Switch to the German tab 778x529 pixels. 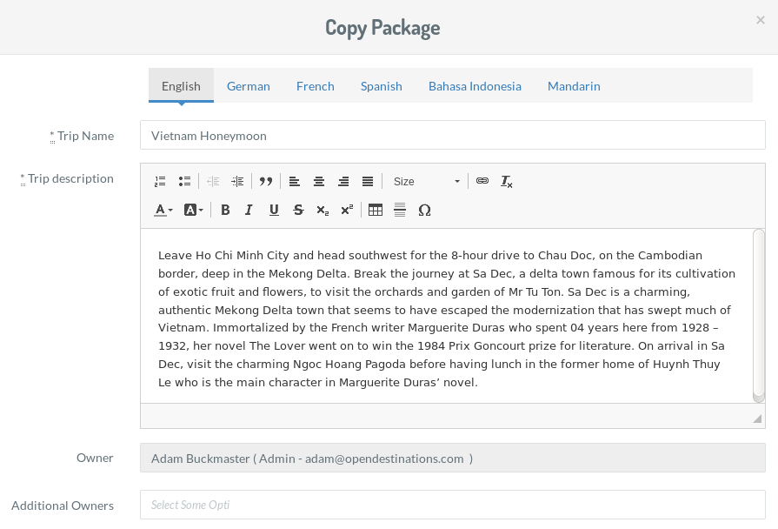pyautogui.click(x=249, y=86)
